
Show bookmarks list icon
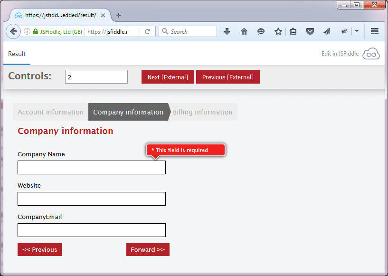pos(293,31)
